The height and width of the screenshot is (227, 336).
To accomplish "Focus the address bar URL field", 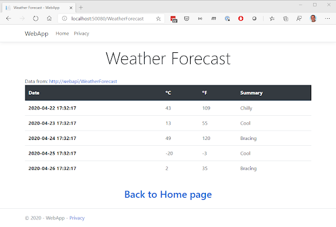I will 107,19.
